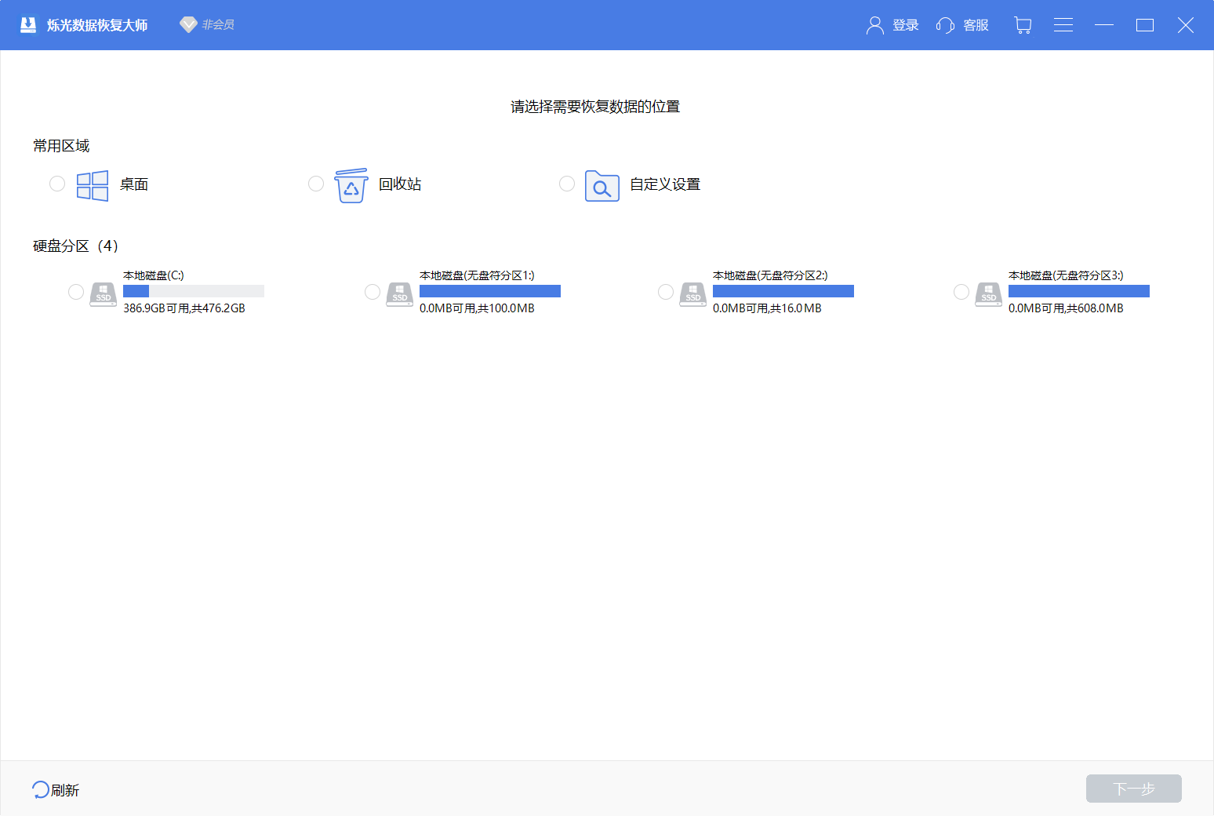Click the 烁光数据恢复大师 logo icon
This screenshot has width=1214, height=816.
[28, 24]
